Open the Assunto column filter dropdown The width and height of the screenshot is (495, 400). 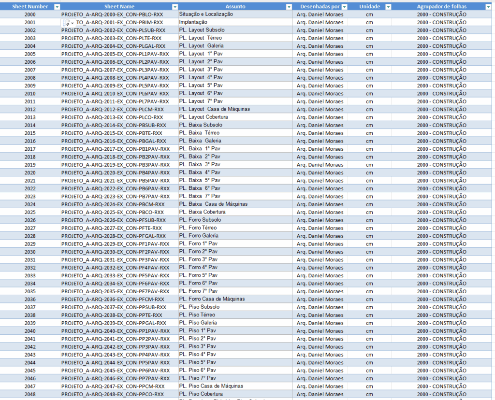(289, 7)
